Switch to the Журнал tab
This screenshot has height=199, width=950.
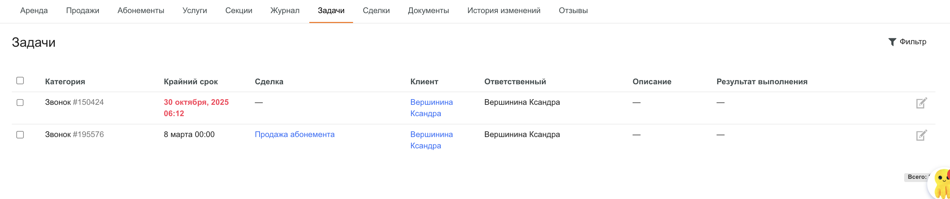(285, 11)
